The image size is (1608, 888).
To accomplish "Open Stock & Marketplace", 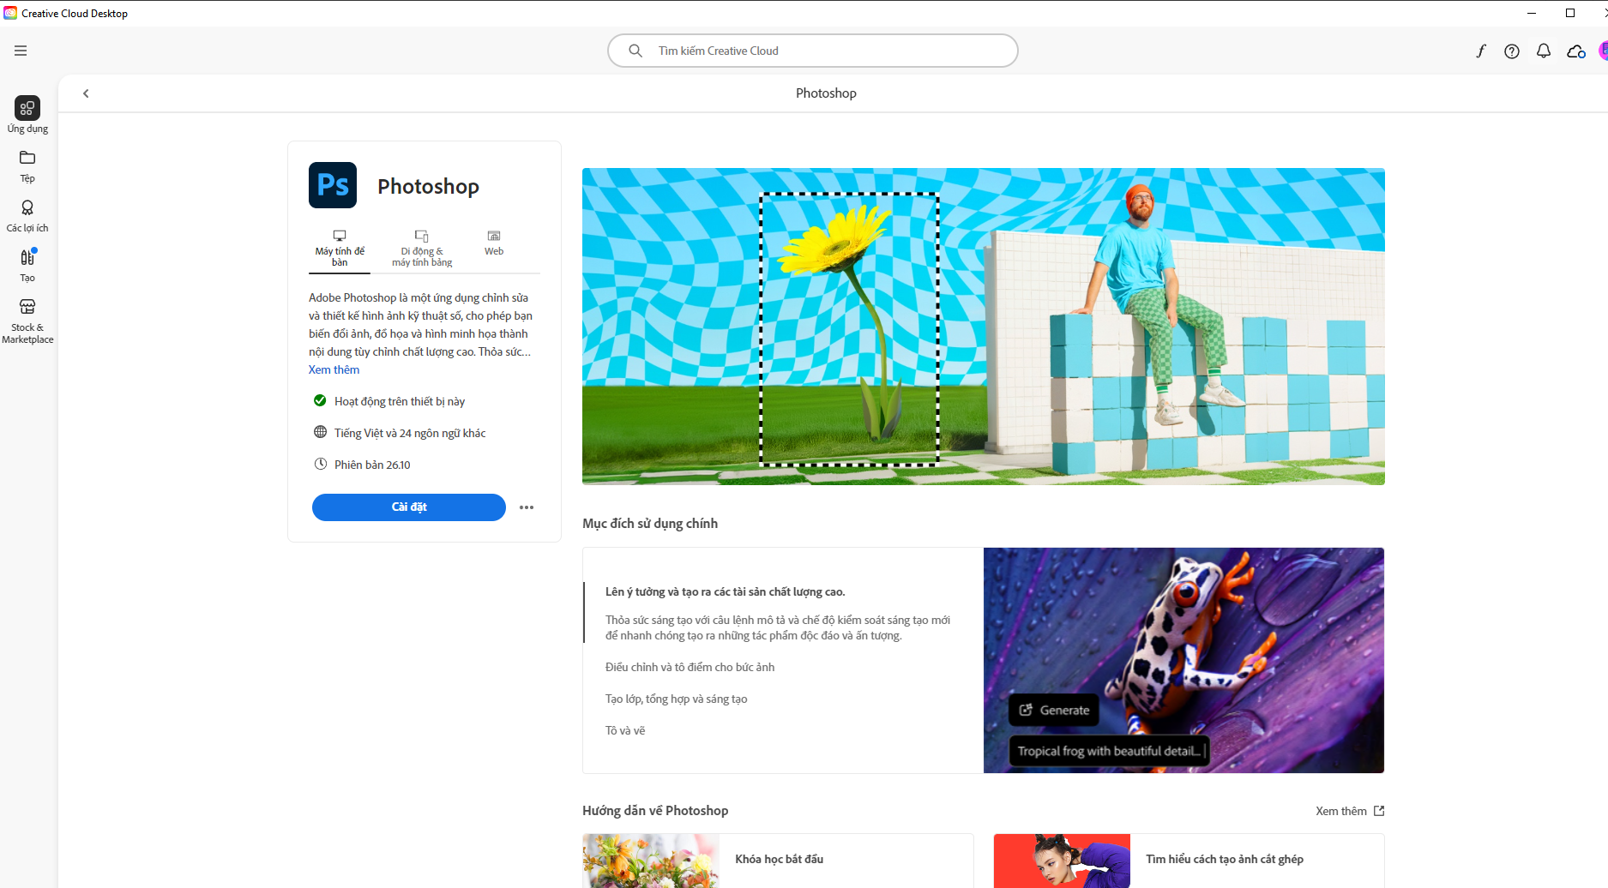I will [27, 321].
